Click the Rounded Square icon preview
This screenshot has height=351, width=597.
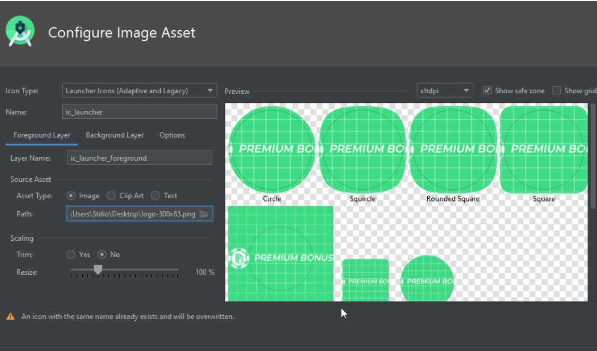coord(453,149)
